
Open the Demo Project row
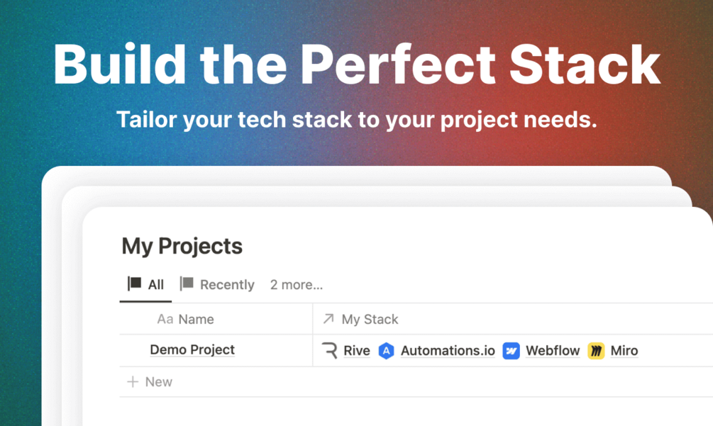[192, 349]
